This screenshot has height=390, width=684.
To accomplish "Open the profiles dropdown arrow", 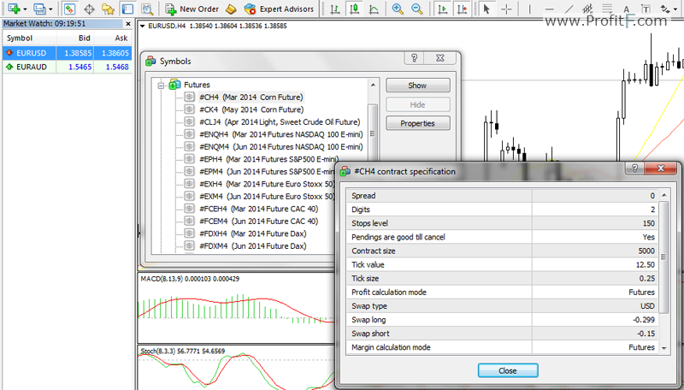I will pyautogui.click(x=50, y=9).
